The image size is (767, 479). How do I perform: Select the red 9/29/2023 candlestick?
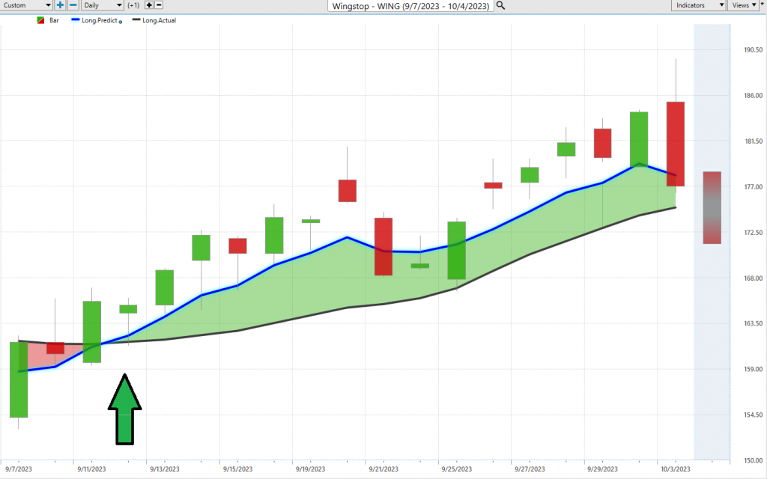(x=603, y=143)
